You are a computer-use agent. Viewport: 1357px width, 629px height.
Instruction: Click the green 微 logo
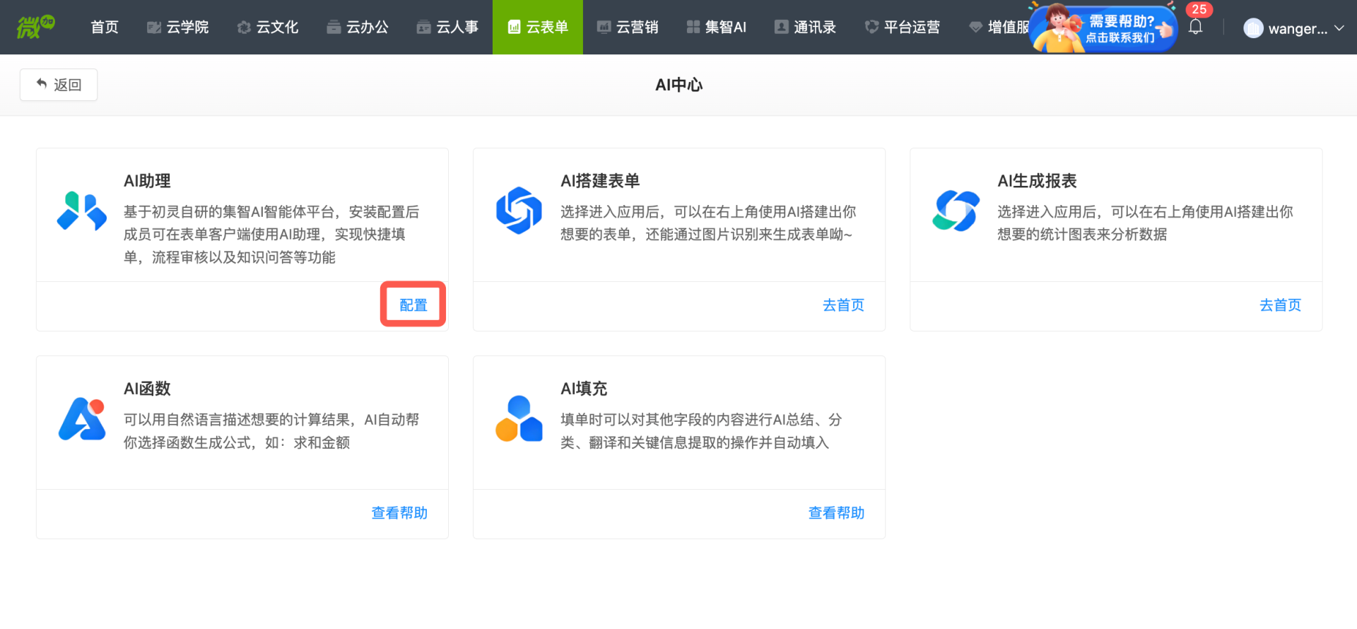click(x=35, y=27)
